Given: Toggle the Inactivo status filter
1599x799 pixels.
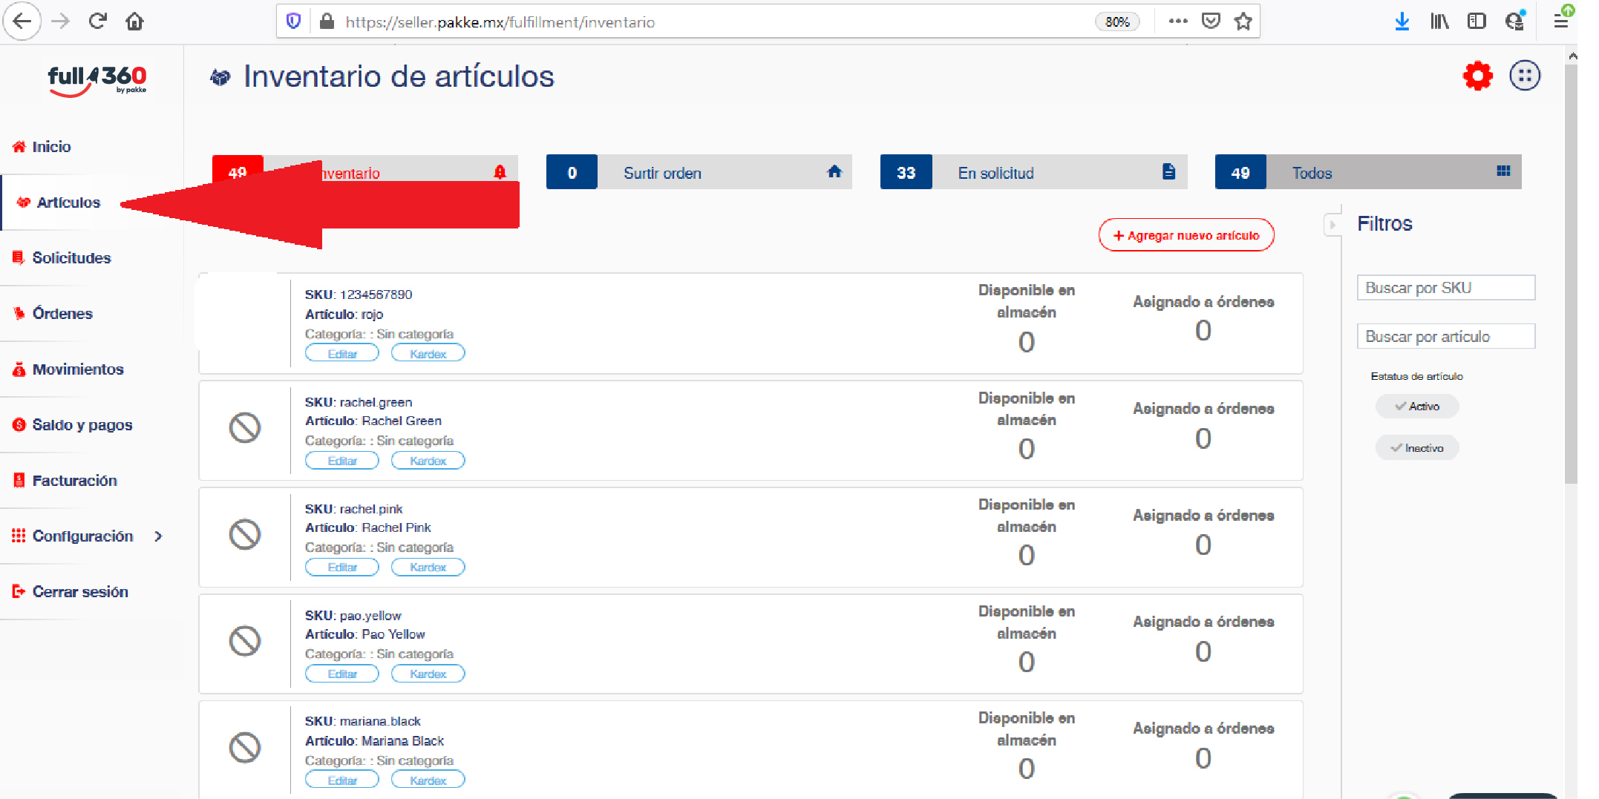Looking at the screenshot, I should (1416, 448).
